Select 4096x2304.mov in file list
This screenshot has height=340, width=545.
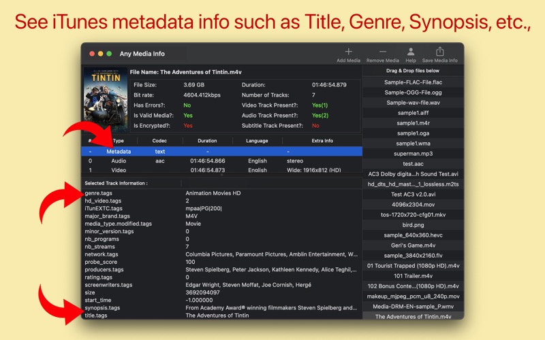[413, 205]
